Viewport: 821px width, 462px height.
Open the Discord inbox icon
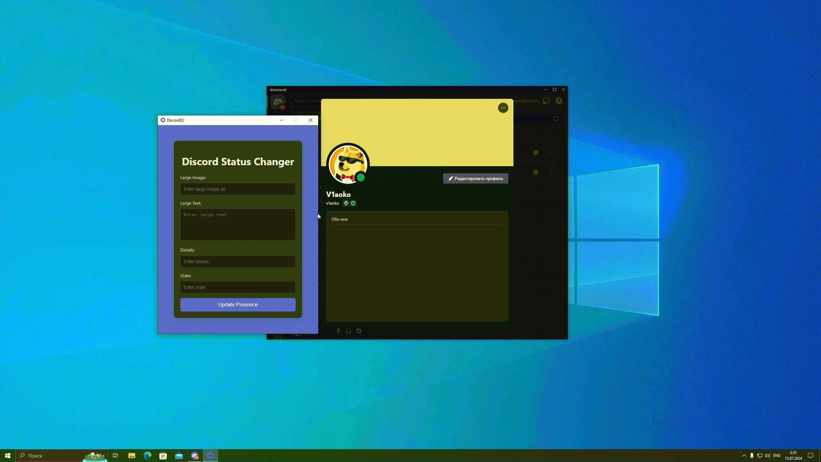546,101
